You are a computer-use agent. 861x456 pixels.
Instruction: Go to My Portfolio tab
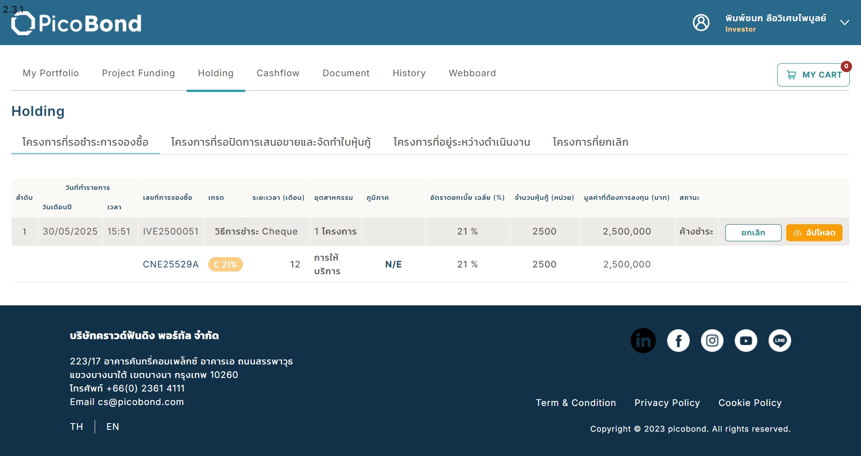51,73
